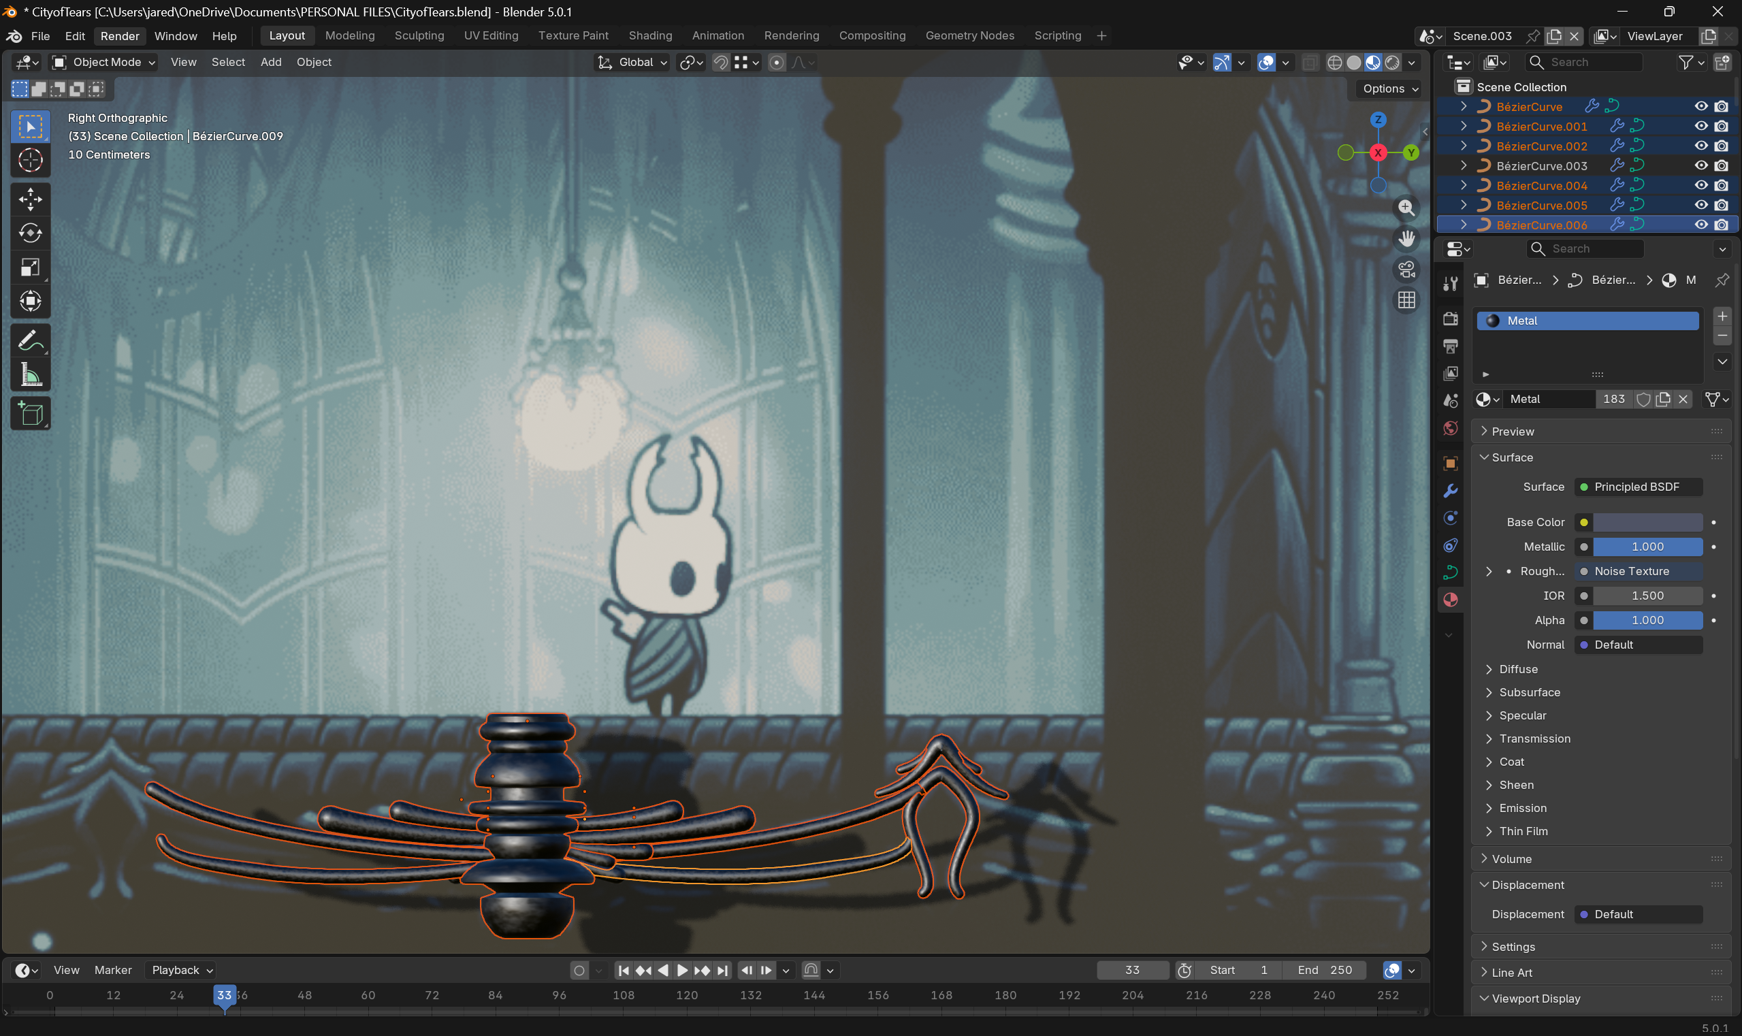The image size is (1742, 1036).
Task: Click the current frame field showing 33
Action: click(1132, 971)
